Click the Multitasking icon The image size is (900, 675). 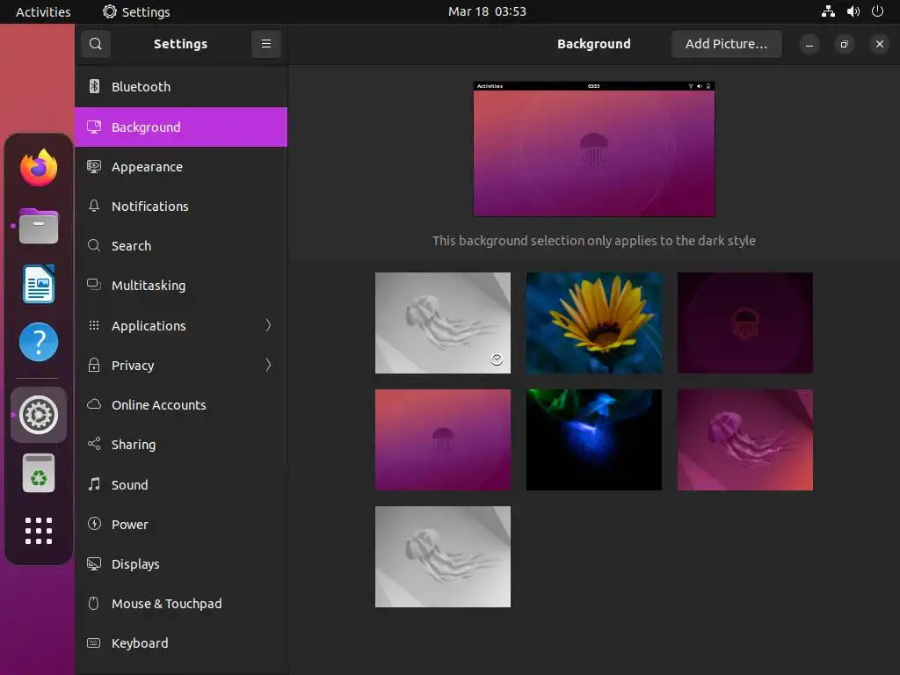click(94, 285)
